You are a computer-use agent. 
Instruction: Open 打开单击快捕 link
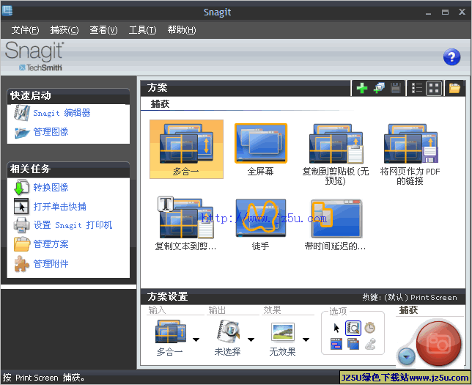tap(59, 206)
